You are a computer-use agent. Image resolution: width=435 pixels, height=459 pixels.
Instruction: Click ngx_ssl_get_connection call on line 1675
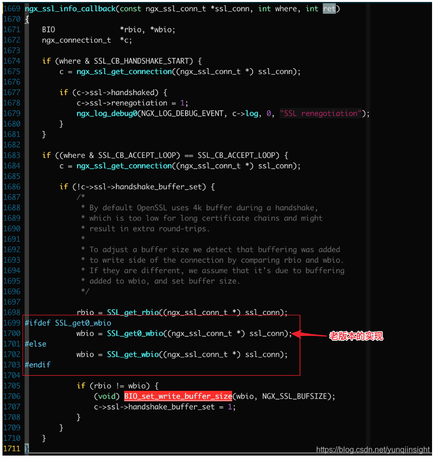tap(124, 72)
